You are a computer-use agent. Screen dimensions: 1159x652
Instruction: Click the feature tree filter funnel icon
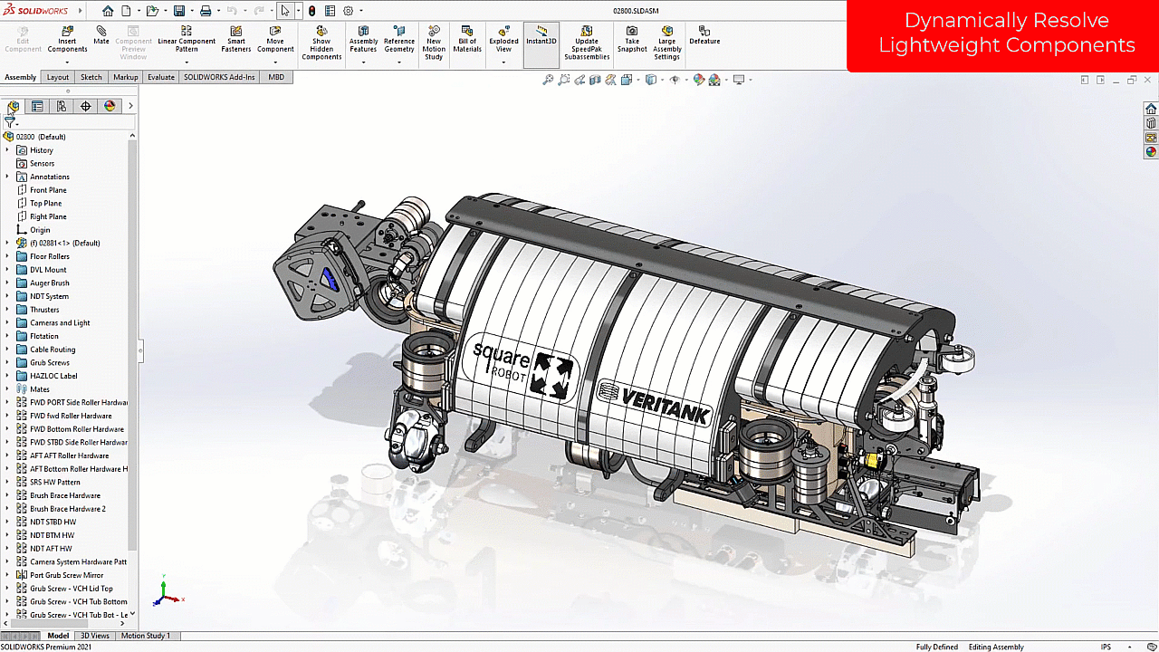[10, 122]
